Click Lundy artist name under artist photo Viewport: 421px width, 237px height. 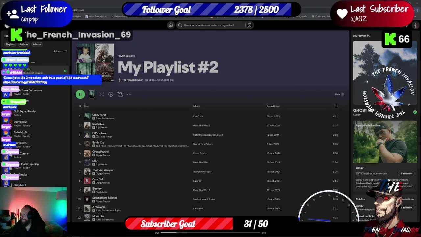[359, 168]
